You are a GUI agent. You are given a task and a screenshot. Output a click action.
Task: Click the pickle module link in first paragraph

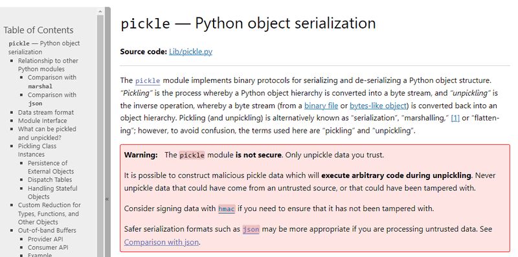tap(148, 81)
